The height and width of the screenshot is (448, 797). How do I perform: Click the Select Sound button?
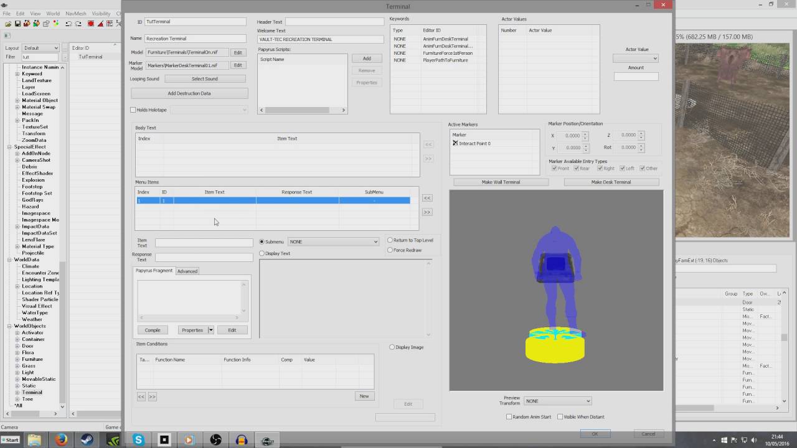(x=205, y=79)
